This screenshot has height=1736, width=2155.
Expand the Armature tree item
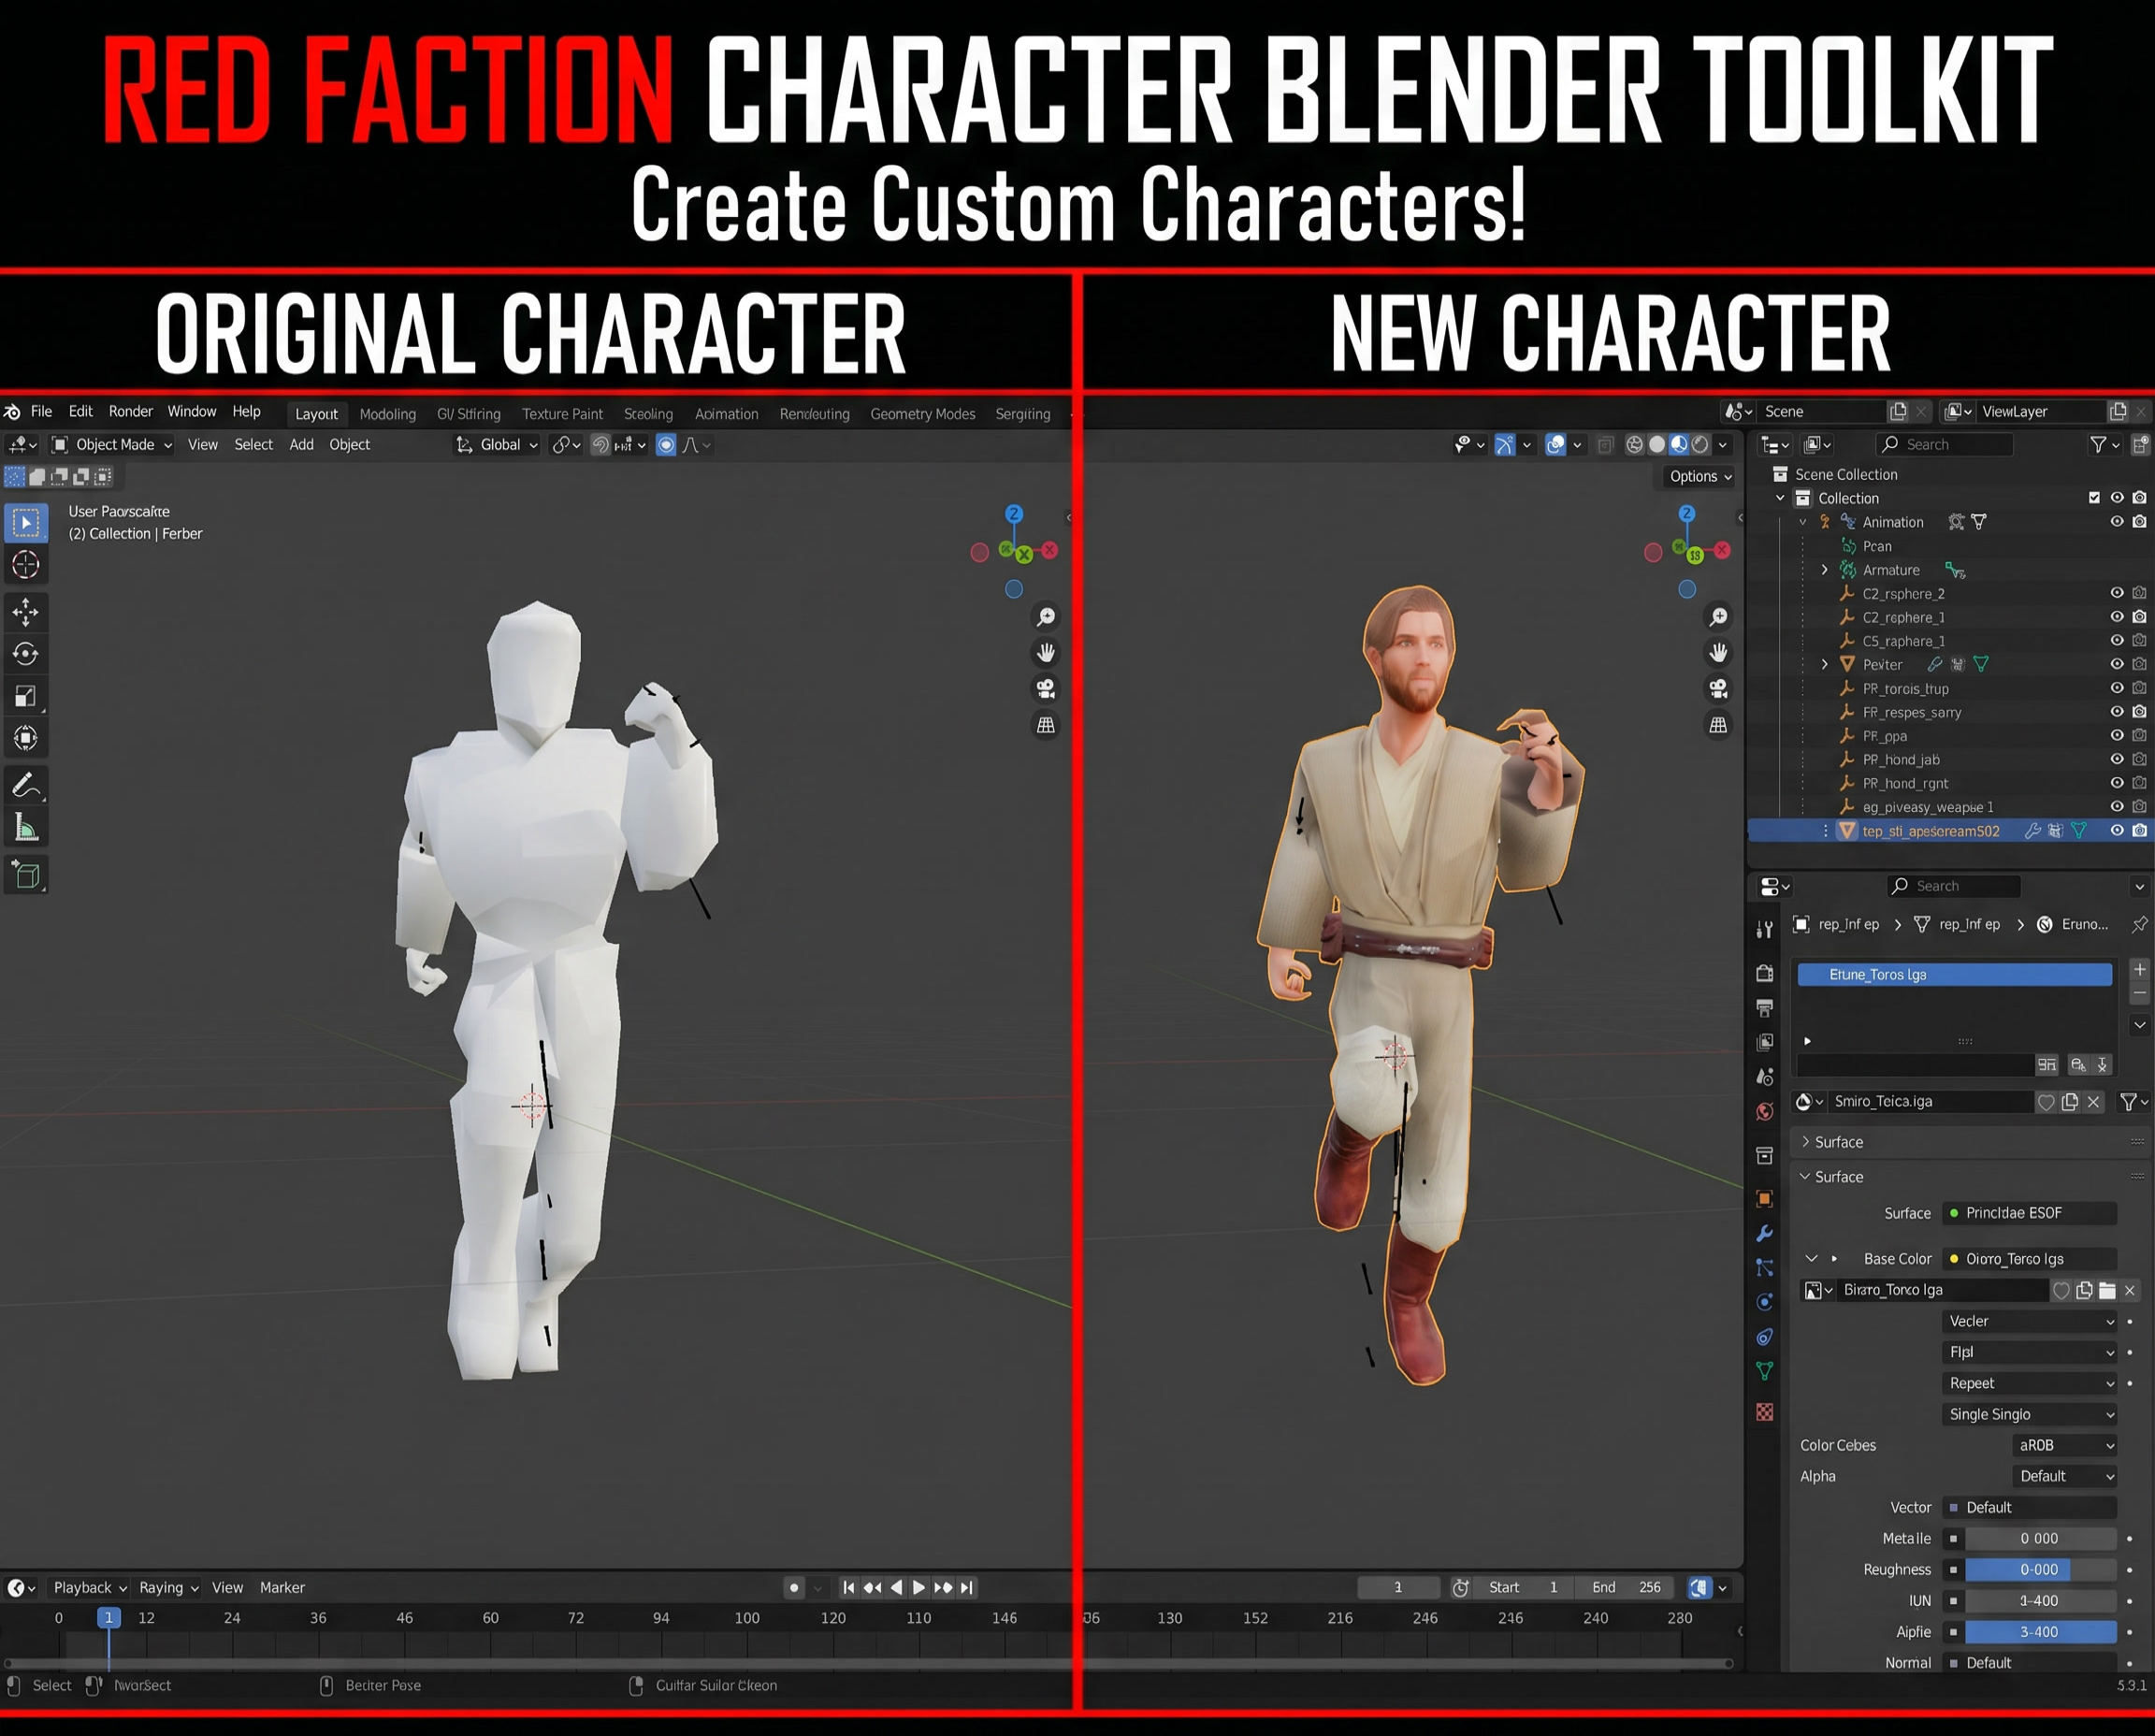pos(1825,570)
